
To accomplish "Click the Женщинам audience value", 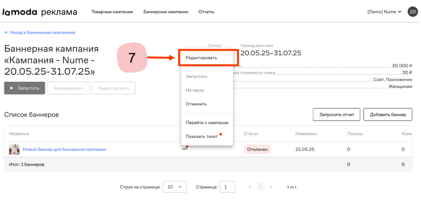I will [400, 87].
